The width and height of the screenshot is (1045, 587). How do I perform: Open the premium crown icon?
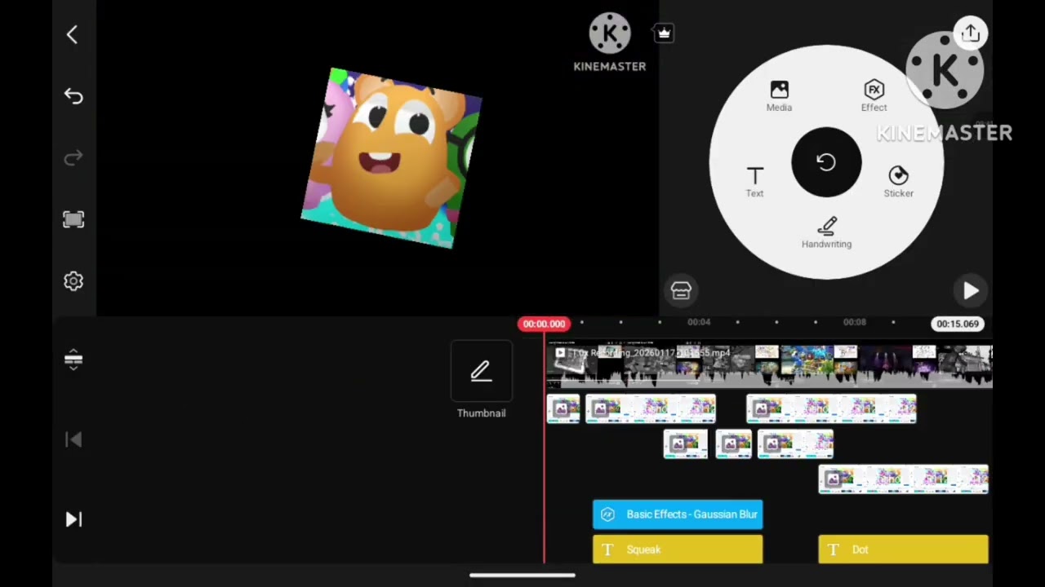click(x=664, y=33)
